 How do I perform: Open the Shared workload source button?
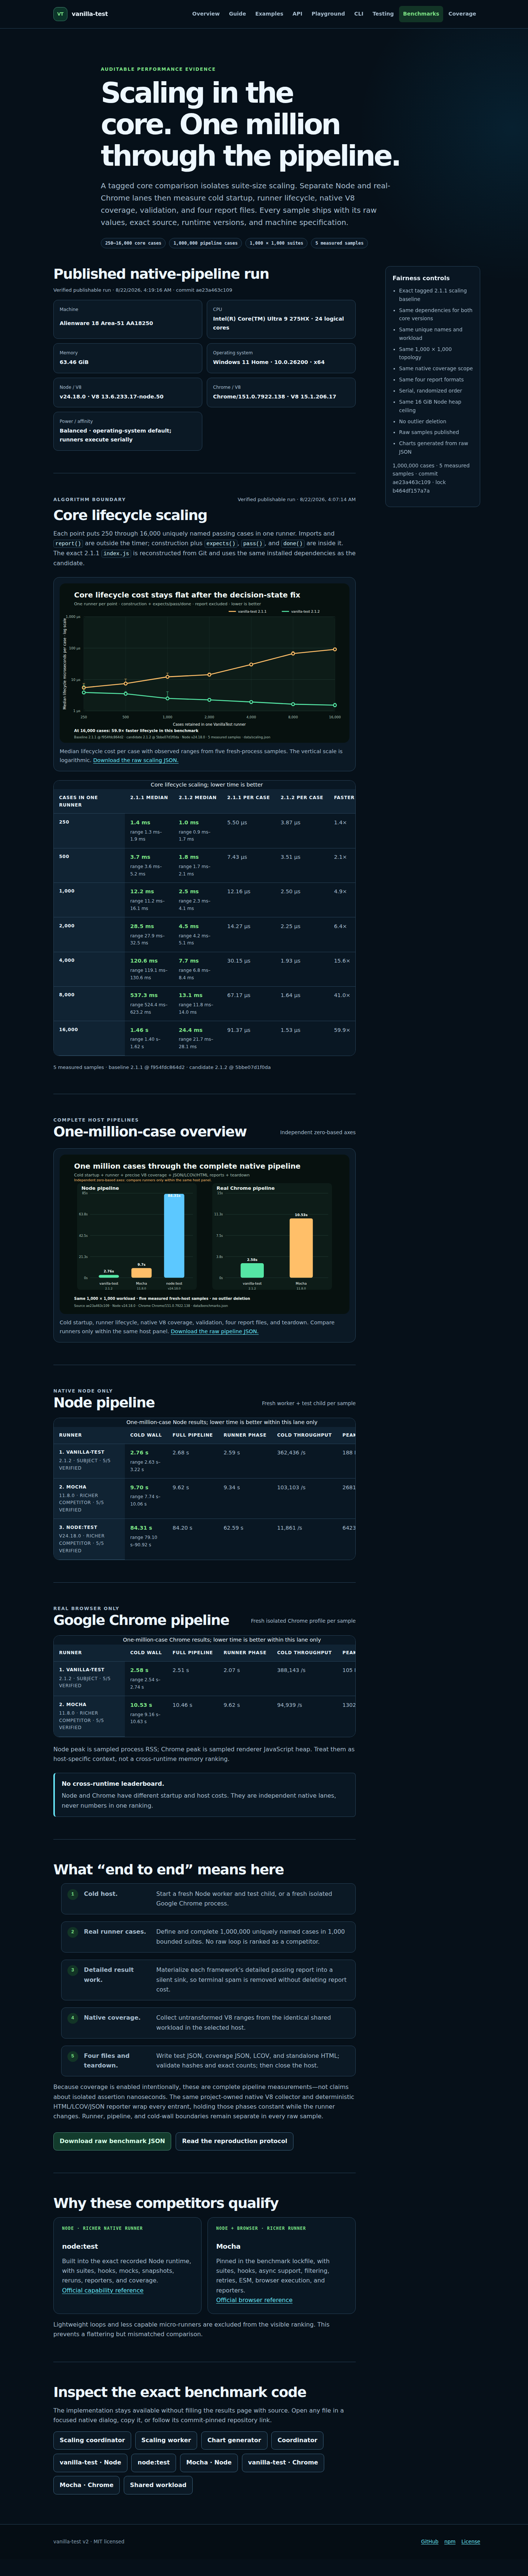158,2485
